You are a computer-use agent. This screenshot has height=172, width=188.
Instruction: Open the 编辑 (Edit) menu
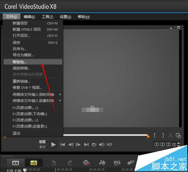pyautogui.click(x=29, y=17)
